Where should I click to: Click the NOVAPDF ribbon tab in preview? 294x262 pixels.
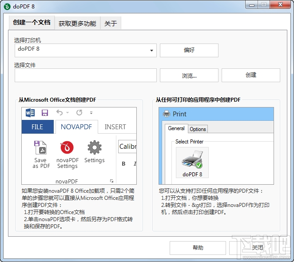click(x=76, y=127)
